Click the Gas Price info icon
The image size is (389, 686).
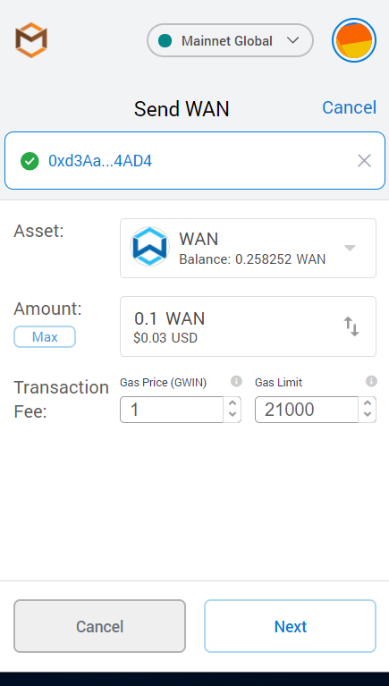tap(236, 382)
